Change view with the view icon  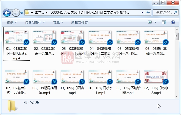tap(150, 22)
